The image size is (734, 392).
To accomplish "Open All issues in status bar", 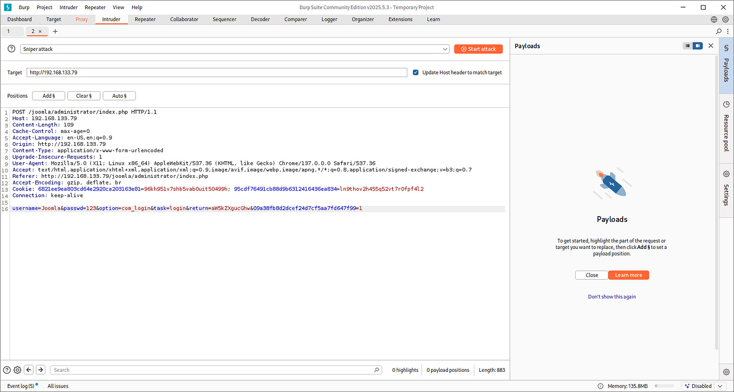I will 58,386.
